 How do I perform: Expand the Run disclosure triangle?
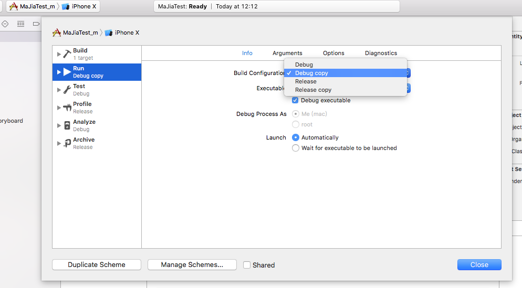[x=59, y=72]
